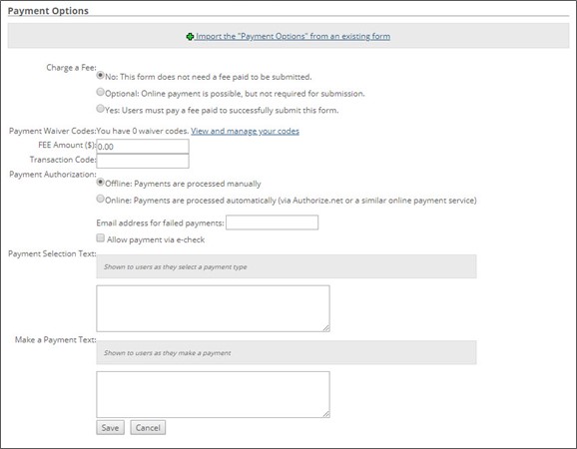Viewport: 577px width, 449px height.
Task: Click the Charge a Fee label
Action: (x=71, y=68)
